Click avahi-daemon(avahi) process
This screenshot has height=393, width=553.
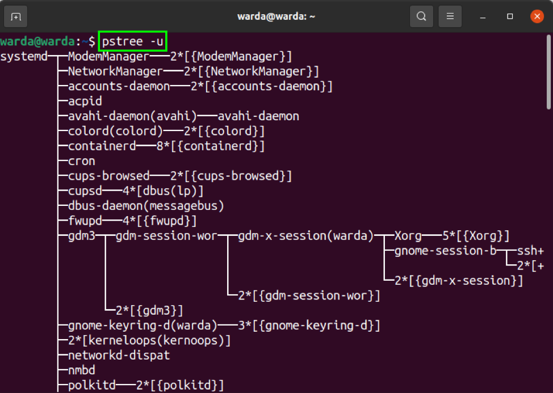(x=132, y=116)
